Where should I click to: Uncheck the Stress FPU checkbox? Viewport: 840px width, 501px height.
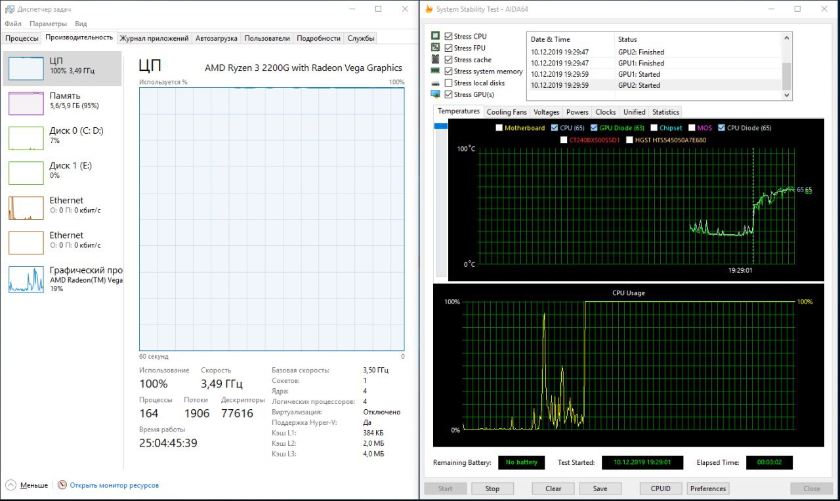(448, 48)
